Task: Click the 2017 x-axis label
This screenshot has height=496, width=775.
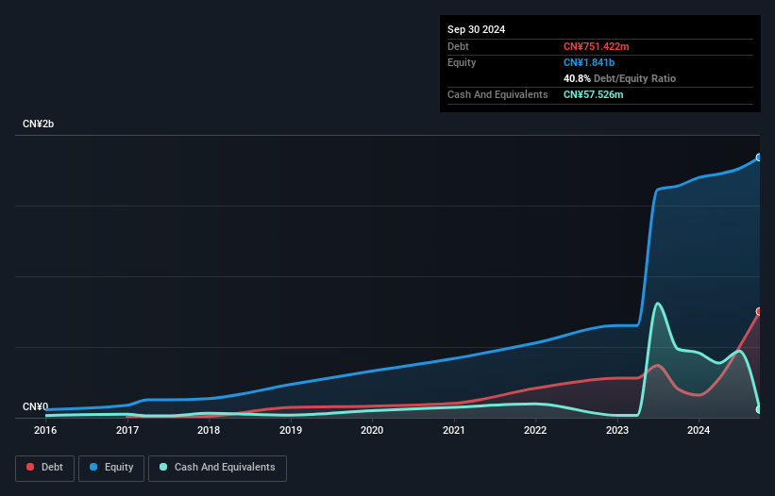Action: [127, 430]
